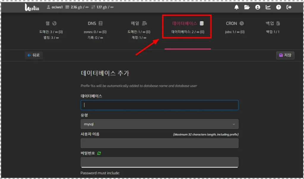Screen dimensions: 304x179
Task: Click the 비밀번호 input field
Action: [159, 162]
